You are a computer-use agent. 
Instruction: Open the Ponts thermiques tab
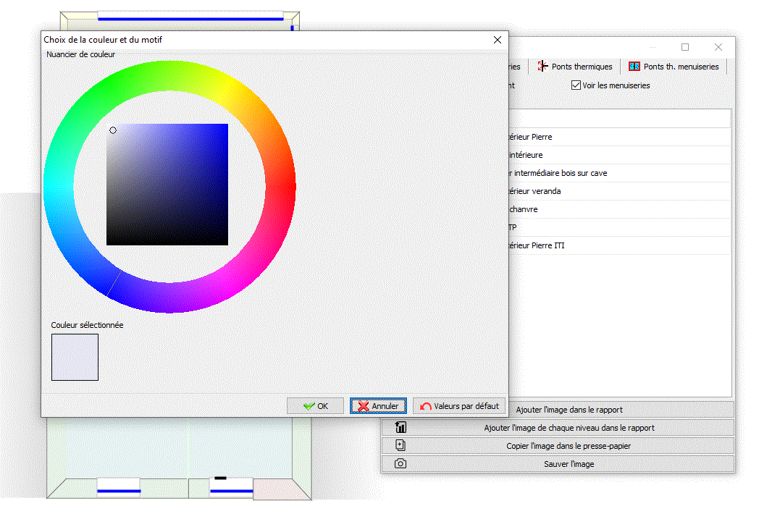581,67
